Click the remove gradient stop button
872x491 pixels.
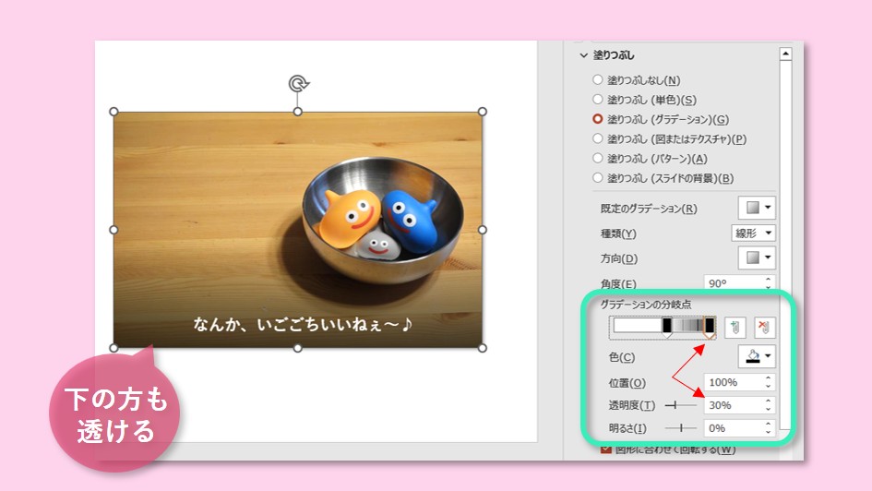coord(764,328)
